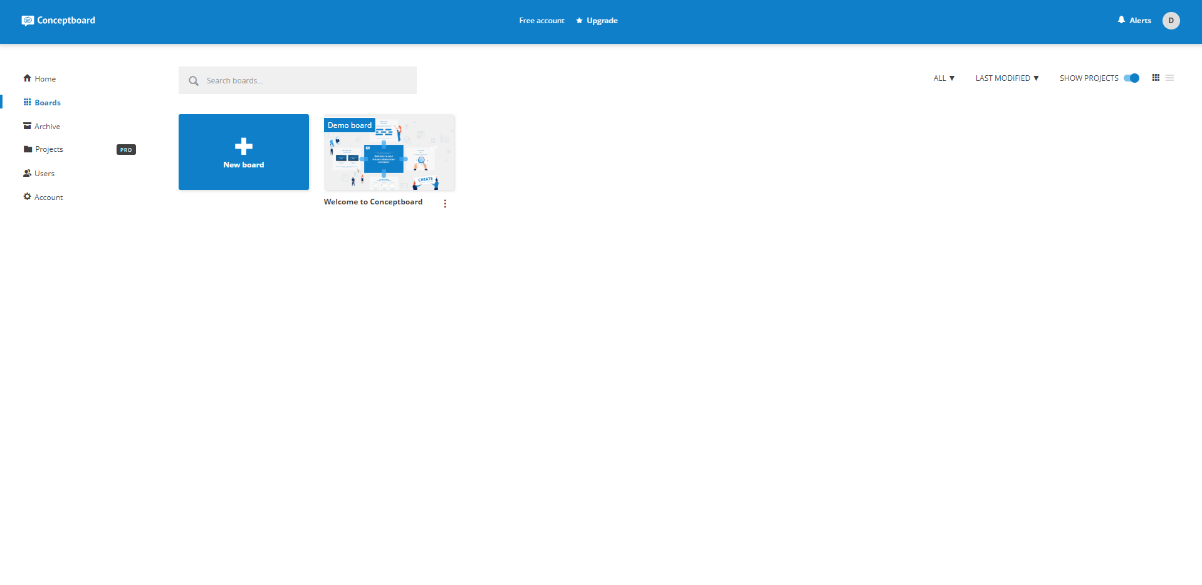Image resolution: width=1202 pixels, height=585 pixels.
Task: Click the Boards grid icon in sidebar
Action: [27, 102]
